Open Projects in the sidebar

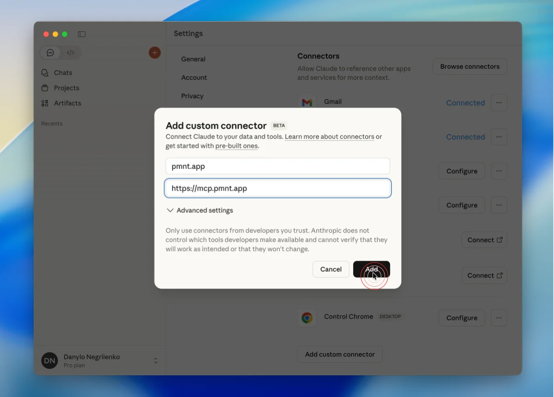coord(66,88)
